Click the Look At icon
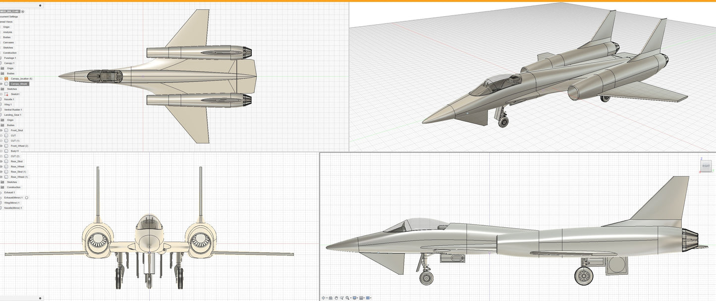The image size is (716, 301). pyautogui.click(x=330, y=298)
